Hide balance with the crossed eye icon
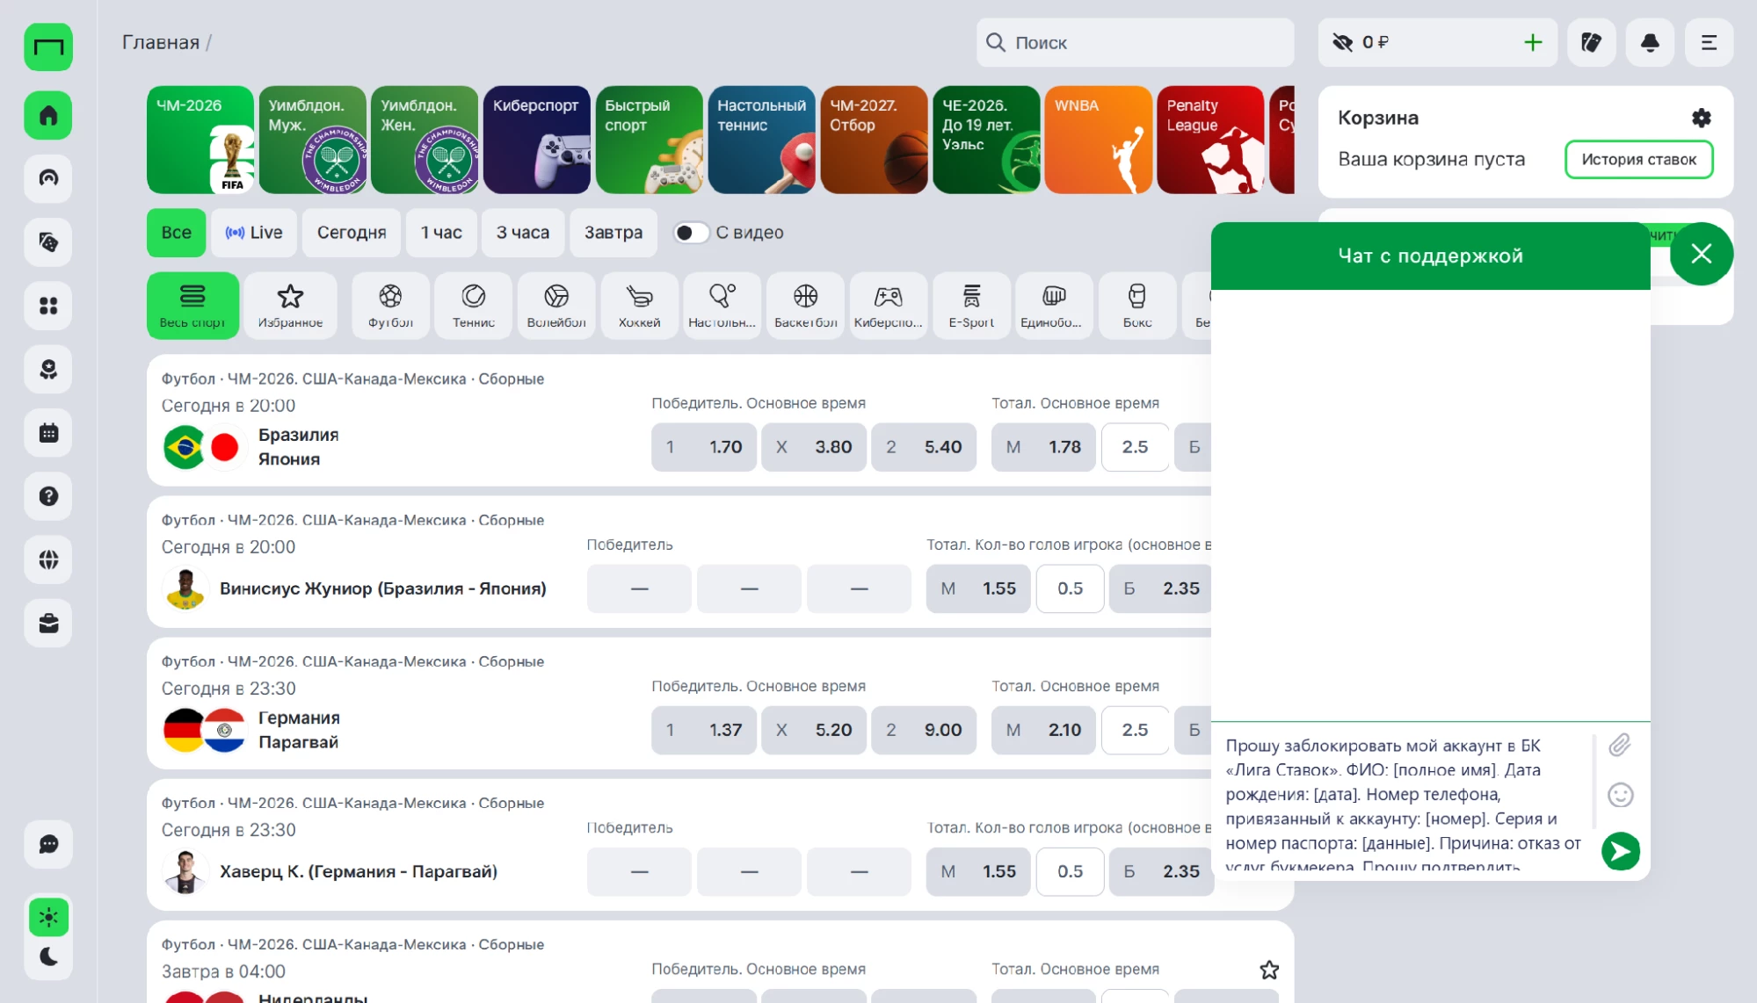Screen dimensions: 1757x1003 coord(1342,42)
